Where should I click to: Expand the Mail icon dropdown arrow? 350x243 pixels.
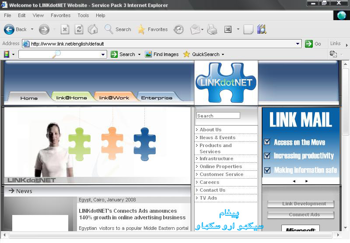202,29
